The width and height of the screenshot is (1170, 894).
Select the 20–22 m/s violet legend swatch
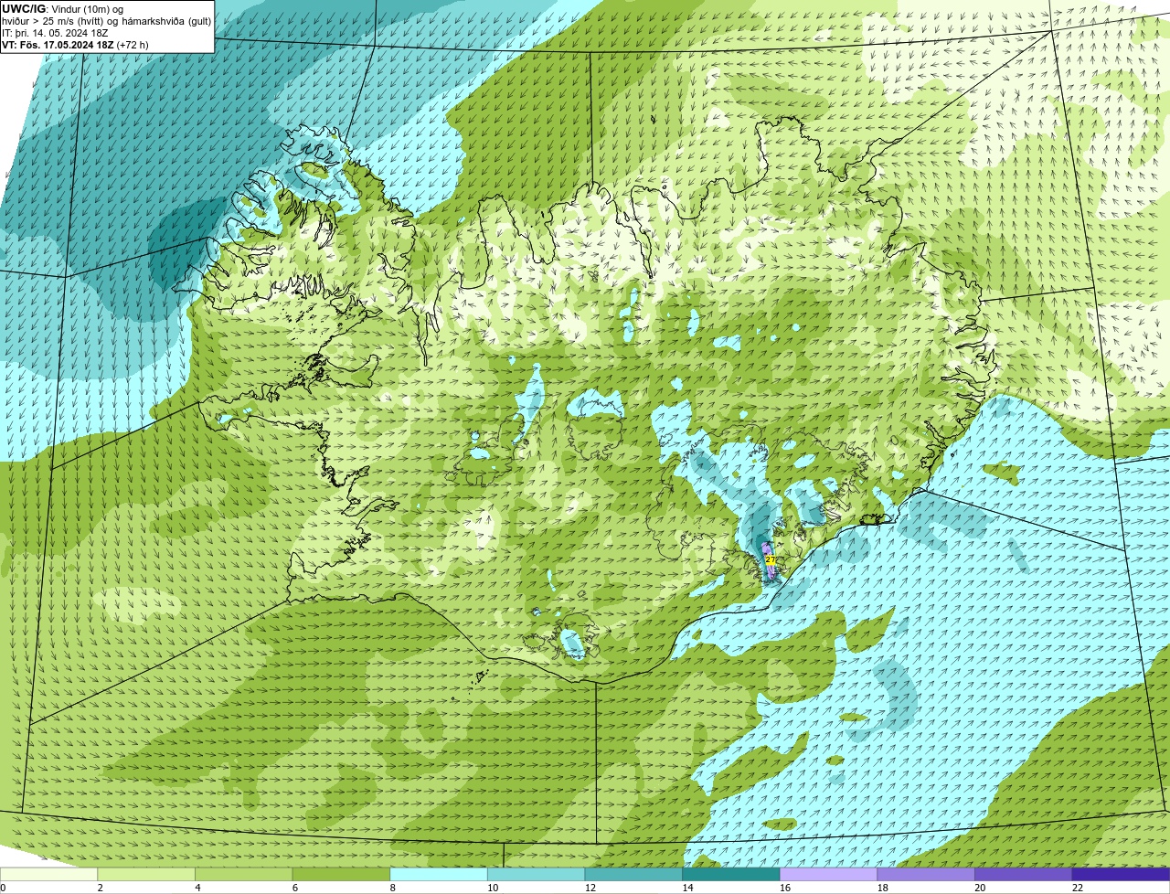(1024, 874)
